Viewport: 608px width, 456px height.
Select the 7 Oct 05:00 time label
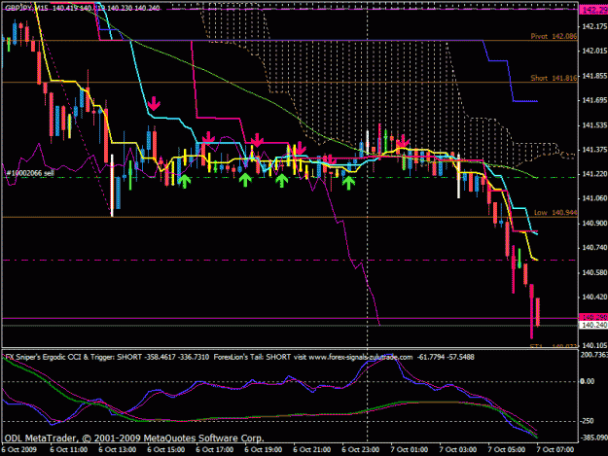[x=507, y=450]
